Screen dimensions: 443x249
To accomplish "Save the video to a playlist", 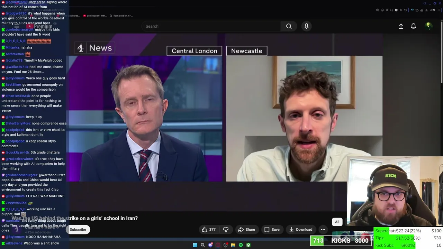I will pos(272,230).
